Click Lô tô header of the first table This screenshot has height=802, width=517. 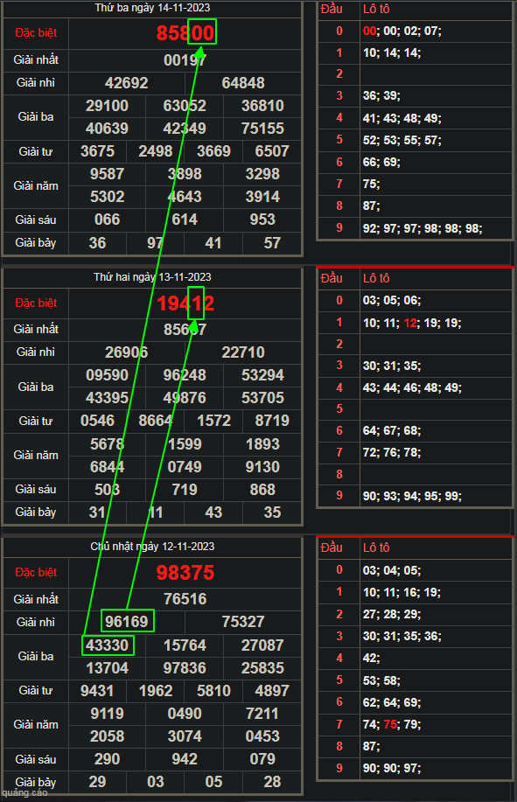pyautogui.click(x=376, y=10)
